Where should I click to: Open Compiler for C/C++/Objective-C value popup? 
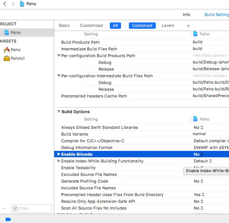tap(211, 141)
